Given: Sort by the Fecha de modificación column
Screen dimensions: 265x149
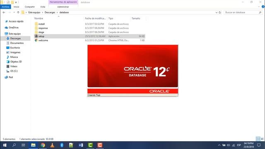Looking at the screenshot, I should coord(95,18).
